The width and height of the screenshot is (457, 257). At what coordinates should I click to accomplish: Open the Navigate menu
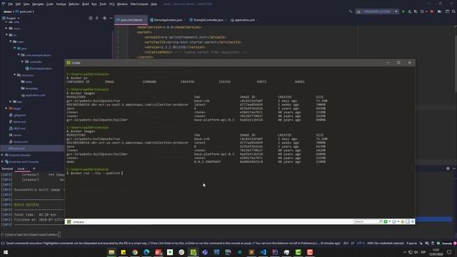(x=38, y=4)
